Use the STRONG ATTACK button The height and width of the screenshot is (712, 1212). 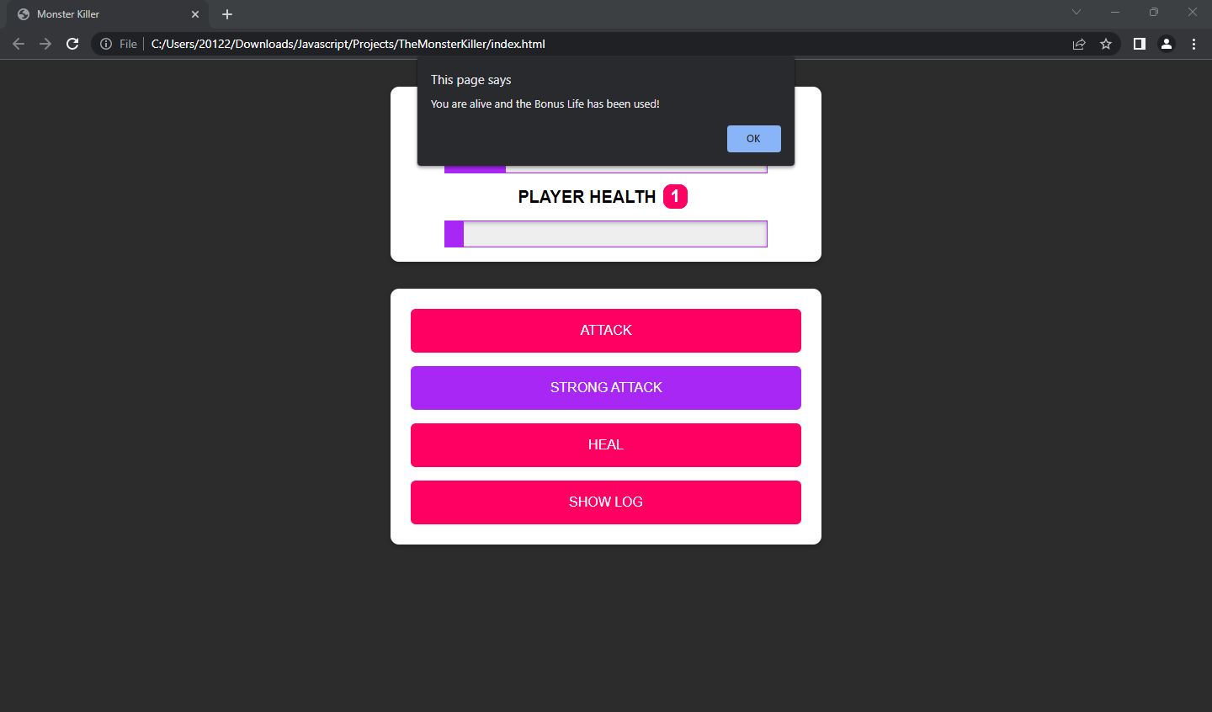tap(606, 388)
